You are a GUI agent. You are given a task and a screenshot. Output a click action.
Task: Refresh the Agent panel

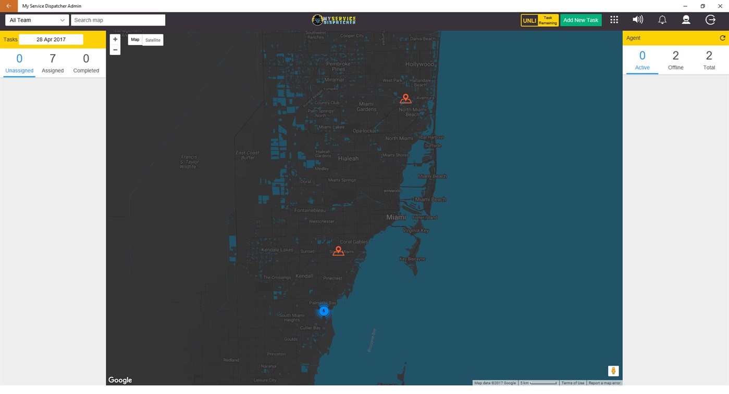tap(722, 37)
